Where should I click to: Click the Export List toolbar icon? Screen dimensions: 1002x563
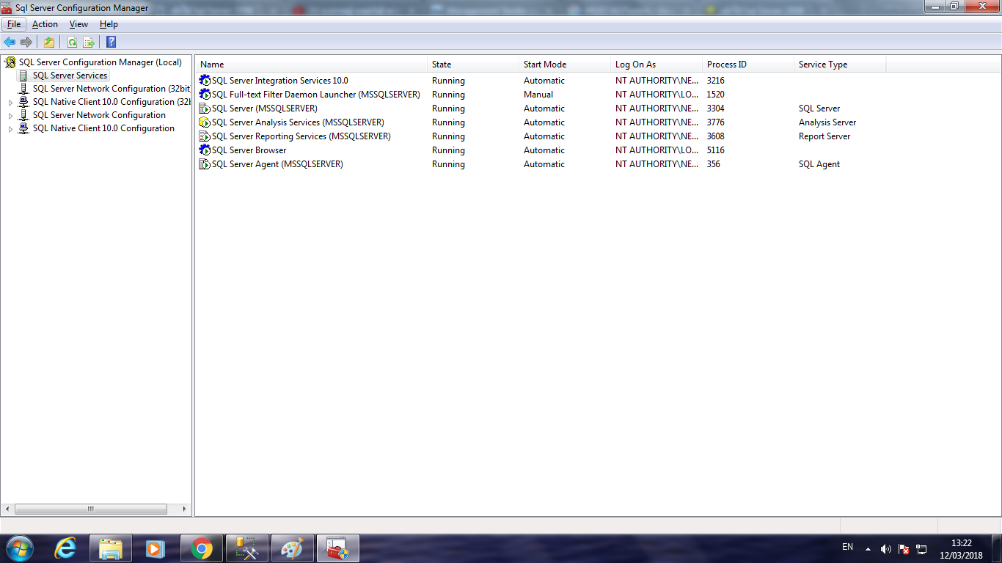click(x=89, y=42)
